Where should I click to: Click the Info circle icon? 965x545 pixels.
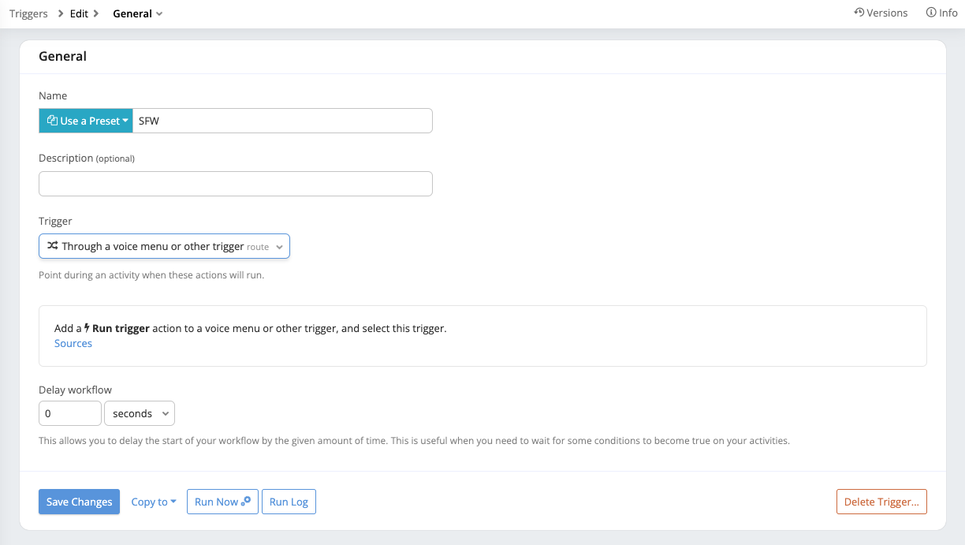click(931, 13)
